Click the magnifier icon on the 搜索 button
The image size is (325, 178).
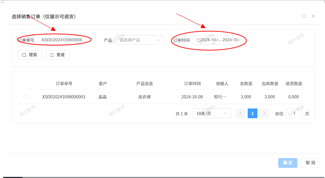click(x=24, y=55)
